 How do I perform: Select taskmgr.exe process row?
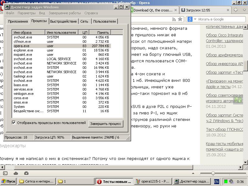tap(62, 76)
